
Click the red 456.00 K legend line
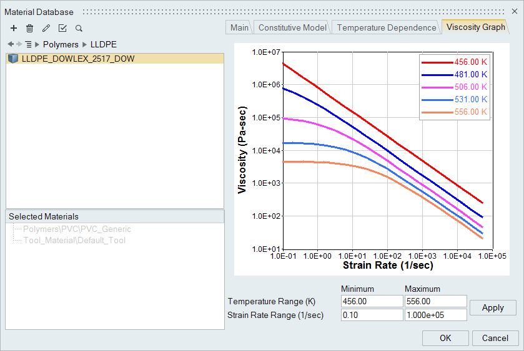(437, 62)
